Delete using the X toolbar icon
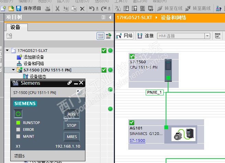This screenshot has height=163, width=225. pos(82,9)
